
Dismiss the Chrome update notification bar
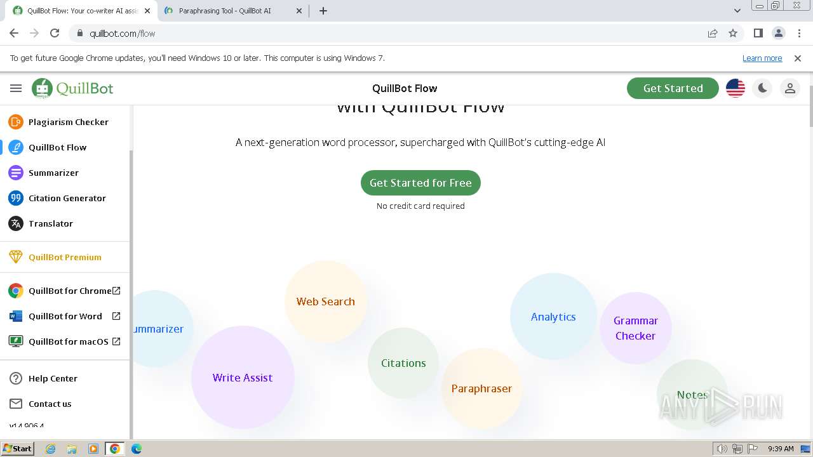click(798, 58)
